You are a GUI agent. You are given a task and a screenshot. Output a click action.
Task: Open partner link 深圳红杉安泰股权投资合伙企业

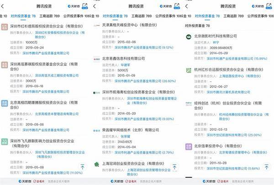[x=60, y=35]
